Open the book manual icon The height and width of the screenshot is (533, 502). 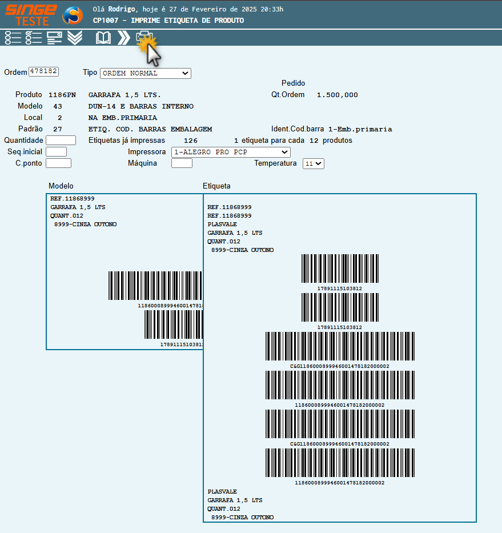tap(103, 38)
